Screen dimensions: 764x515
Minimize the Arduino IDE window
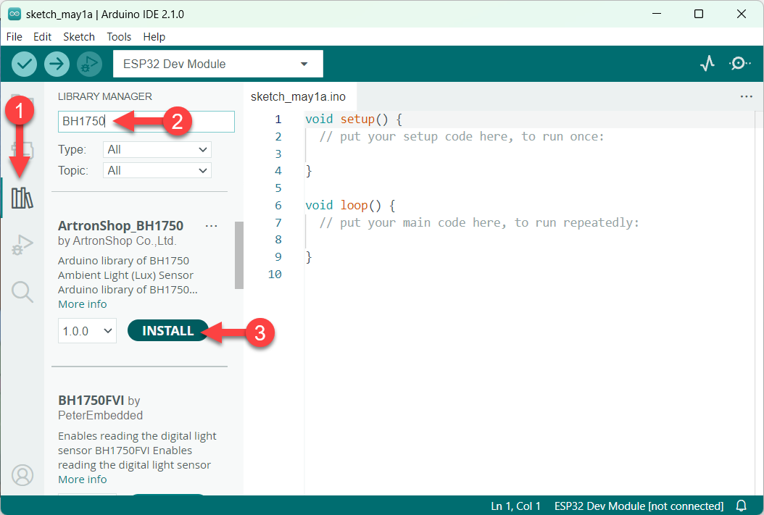[657, 14]
